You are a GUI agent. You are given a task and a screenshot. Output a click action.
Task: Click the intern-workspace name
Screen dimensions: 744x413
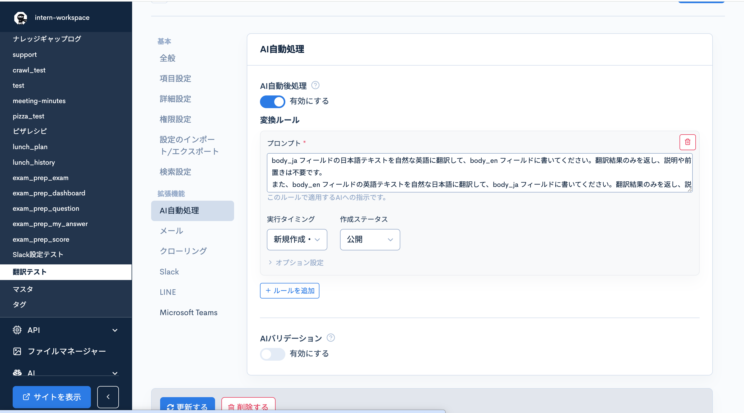(62, 17)
